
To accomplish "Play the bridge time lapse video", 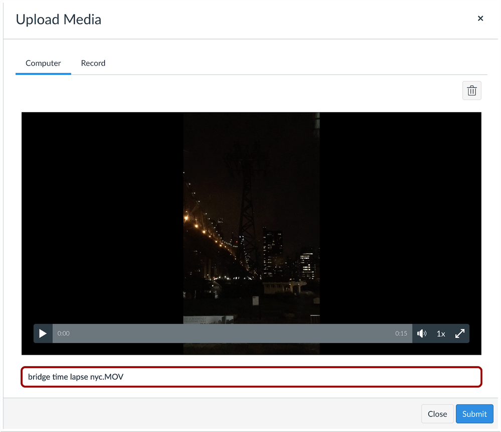I will 43,334.
